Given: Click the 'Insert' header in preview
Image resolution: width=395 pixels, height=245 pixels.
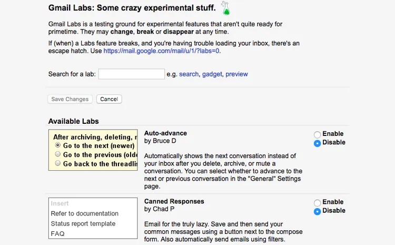Looking at the screenshot, I should 60,203.
